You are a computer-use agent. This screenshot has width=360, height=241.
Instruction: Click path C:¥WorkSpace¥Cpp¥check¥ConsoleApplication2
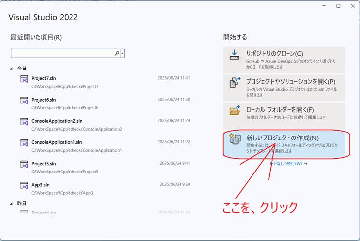pyautogui.click(x=76, y=129)
